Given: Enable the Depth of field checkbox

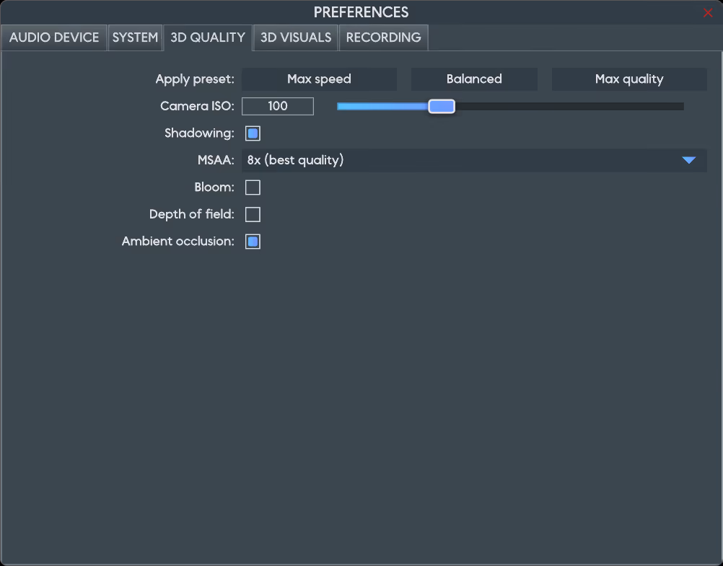Looking at the screenshot, I should pyautogui.click(x=253, y=214).
